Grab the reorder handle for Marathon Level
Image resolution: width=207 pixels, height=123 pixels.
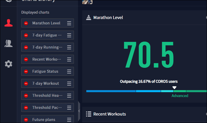click(x=69, y=23)
